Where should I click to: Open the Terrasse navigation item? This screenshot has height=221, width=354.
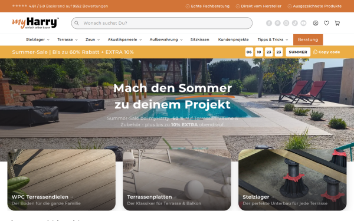(65, 39)
